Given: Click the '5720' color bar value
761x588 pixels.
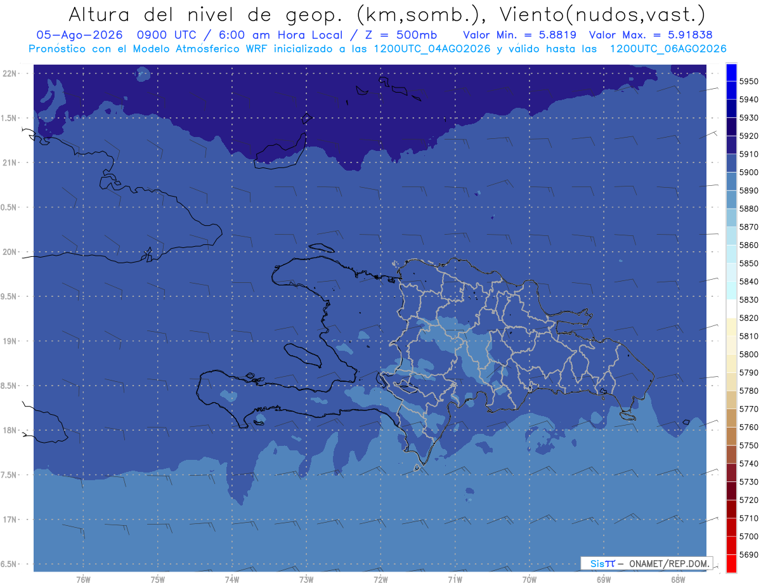Looking at the screenshot, I should (749, 500).
